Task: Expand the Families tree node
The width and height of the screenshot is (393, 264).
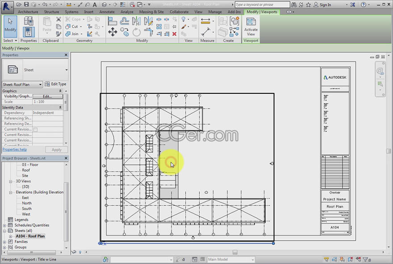Action: [4, 242]
